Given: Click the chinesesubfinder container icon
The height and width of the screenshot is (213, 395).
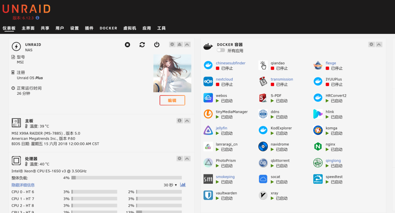Looking at the screenshot, I should pos(208,65).
